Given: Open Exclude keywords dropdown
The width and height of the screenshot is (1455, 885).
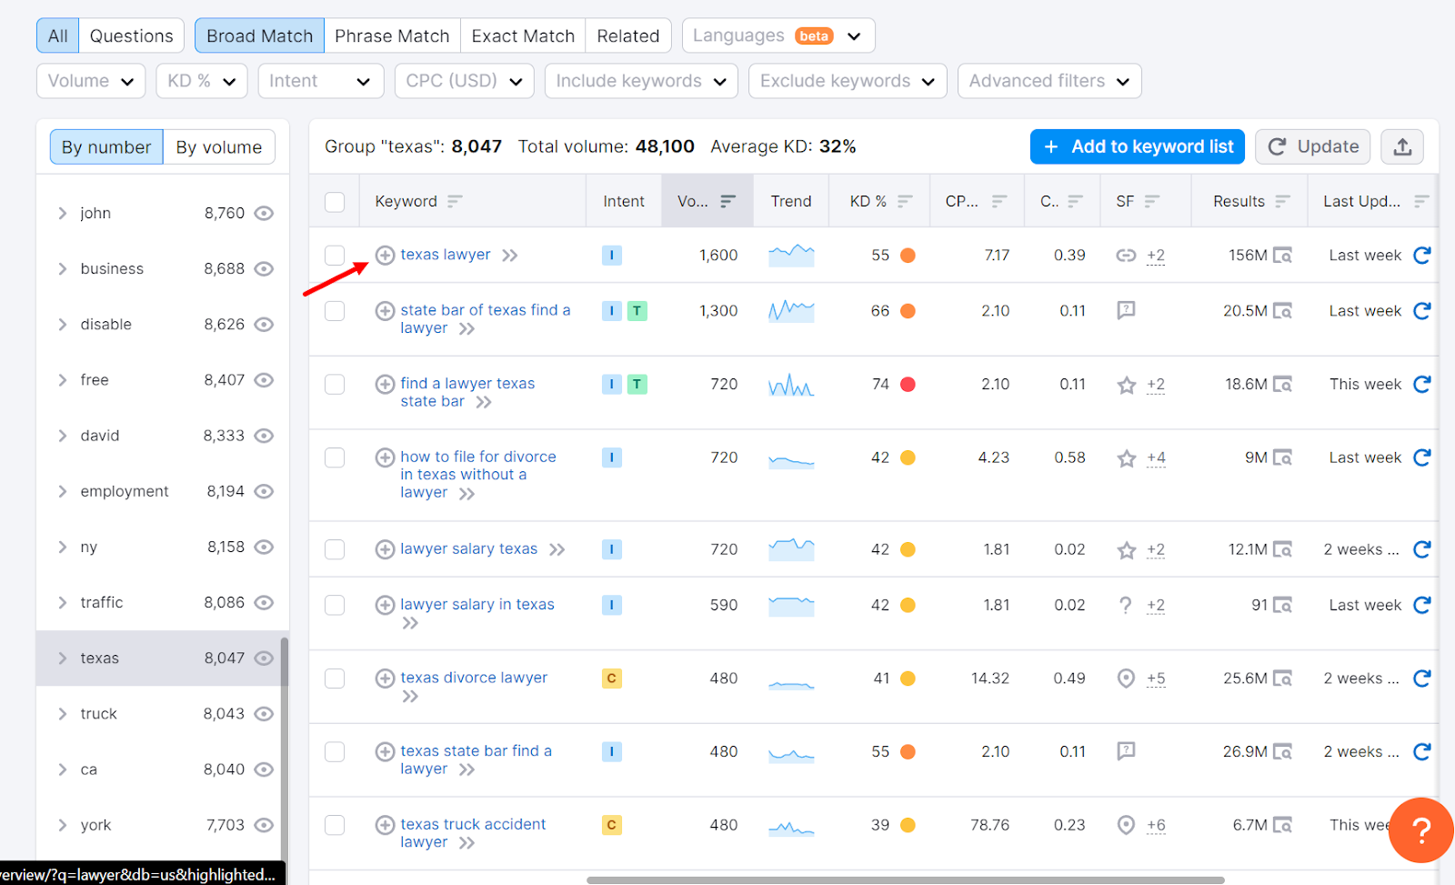Looking at the screenshot, I should coord(848,81).
